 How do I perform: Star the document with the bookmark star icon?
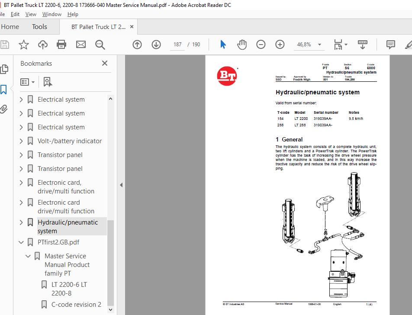coord(24,45)
